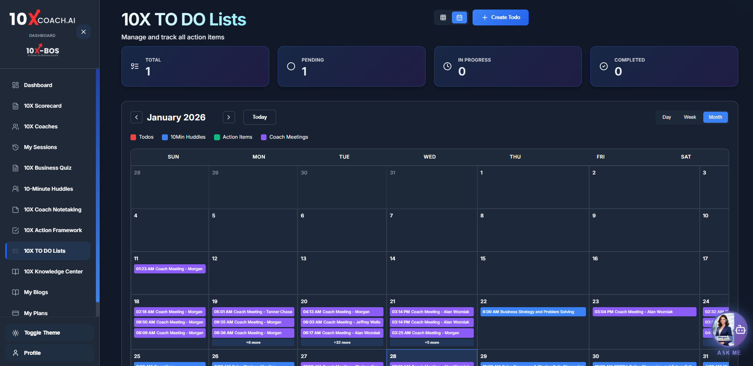Screen dimensions: 753x366
Task: Jump to the current date with Today
Action: tap(259, 117)
